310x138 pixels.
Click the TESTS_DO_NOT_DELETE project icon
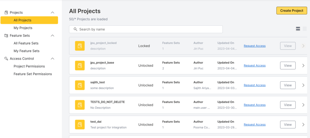[80, 105]
